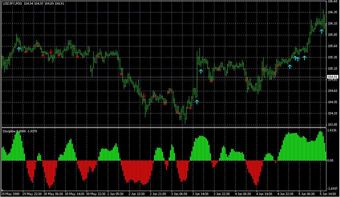Screen dimensions: 340x197
Task: Click the cyan up arrow near 105.95
Action: 321,31
